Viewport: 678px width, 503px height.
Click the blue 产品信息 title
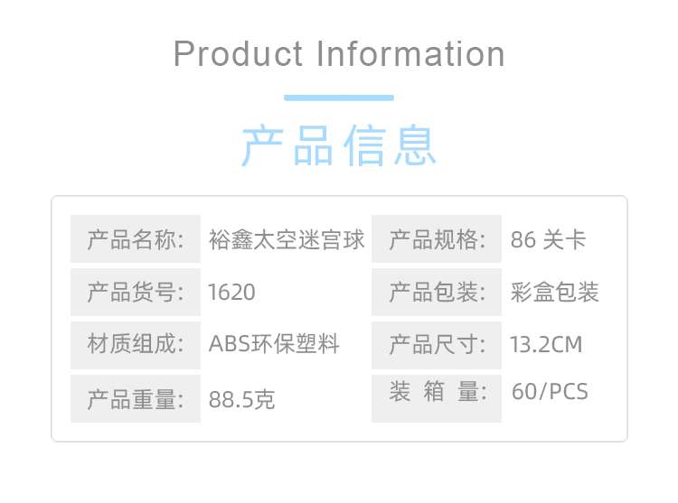[x=339, y=146]
